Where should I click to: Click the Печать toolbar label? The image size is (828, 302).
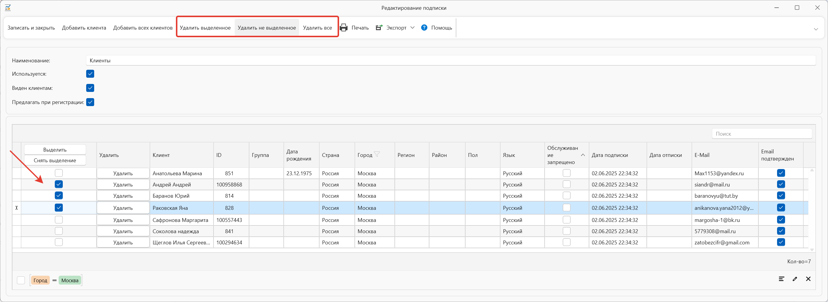[360, 28]
